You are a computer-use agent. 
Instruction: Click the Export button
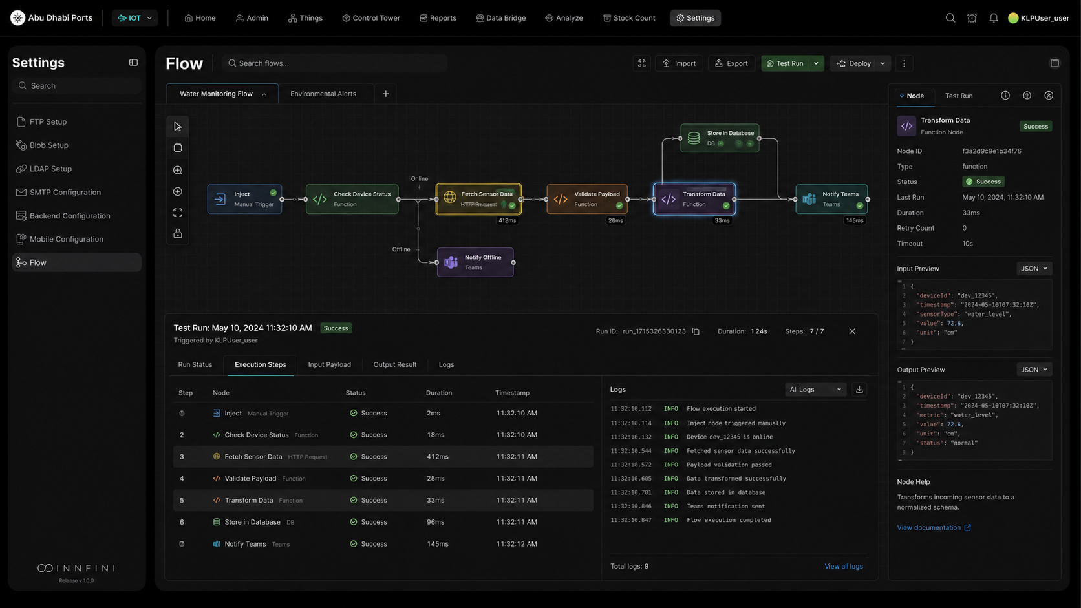731,63
